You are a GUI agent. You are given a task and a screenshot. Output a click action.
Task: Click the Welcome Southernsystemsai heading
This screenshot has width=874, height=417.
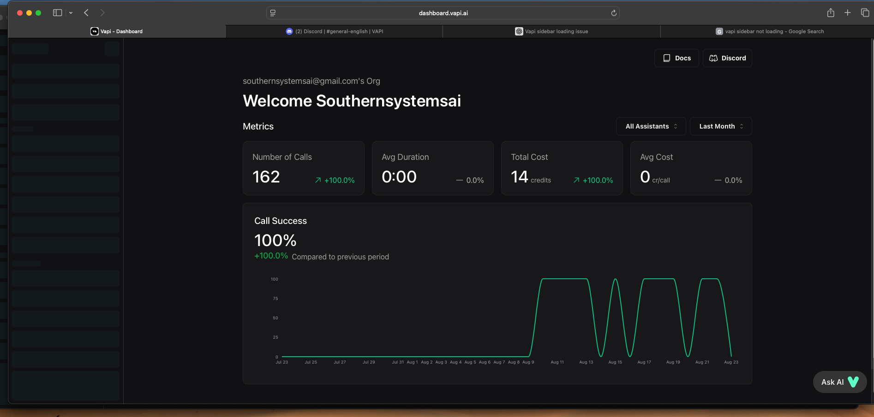pyautogui.click(x=352, y=101)
